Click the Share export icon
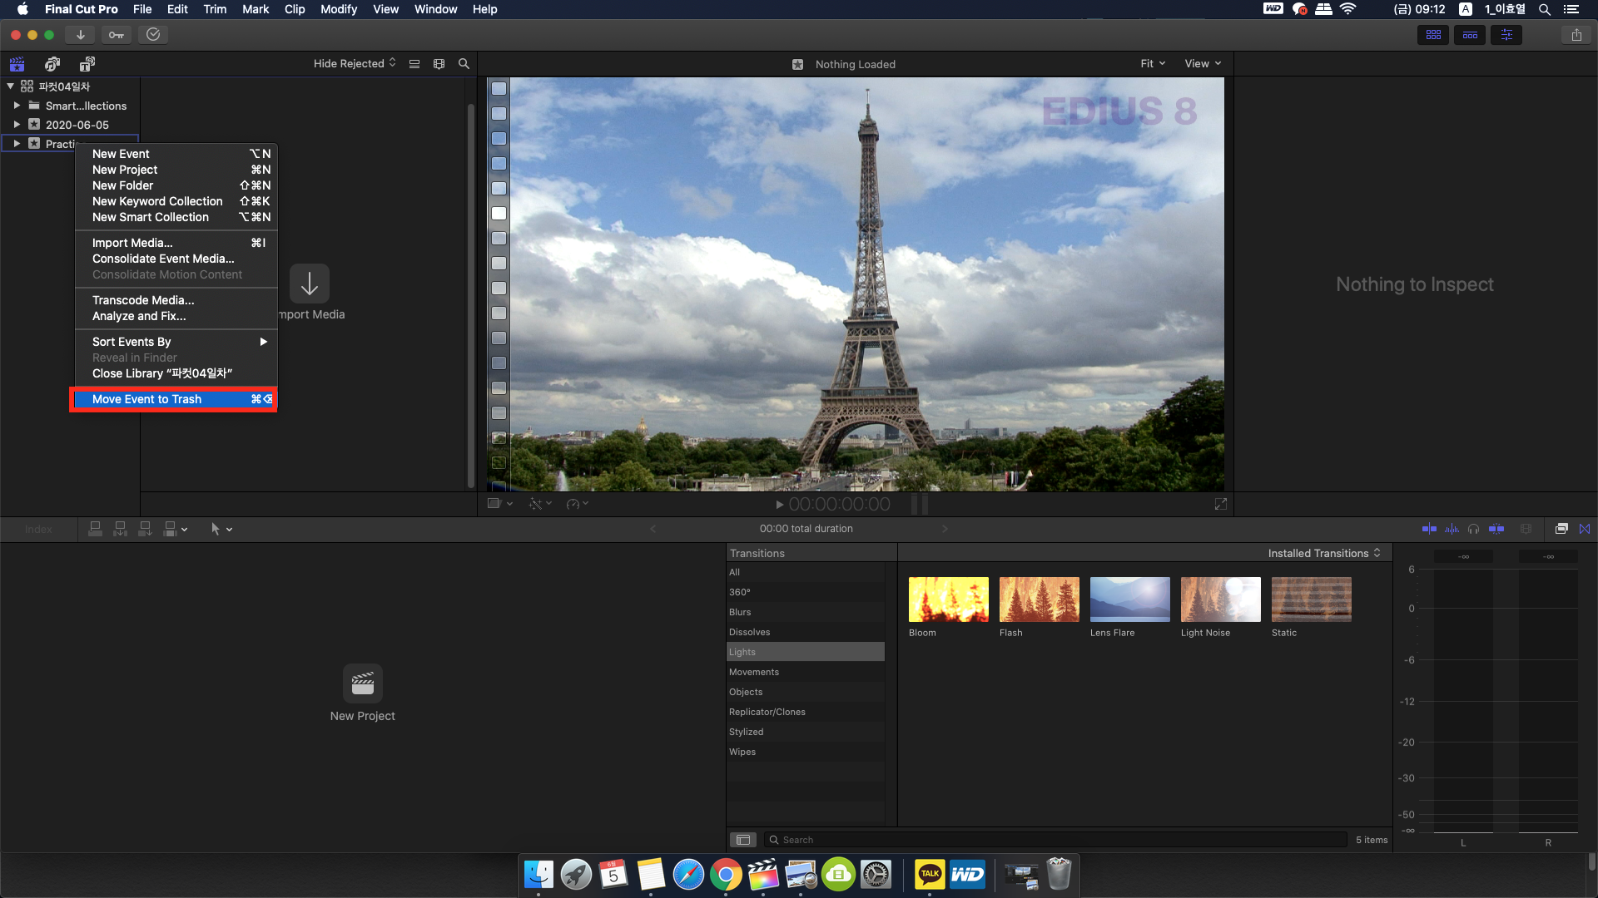Image resolution: width=1598 pixels, height=898 pixels. (1576, 35)
